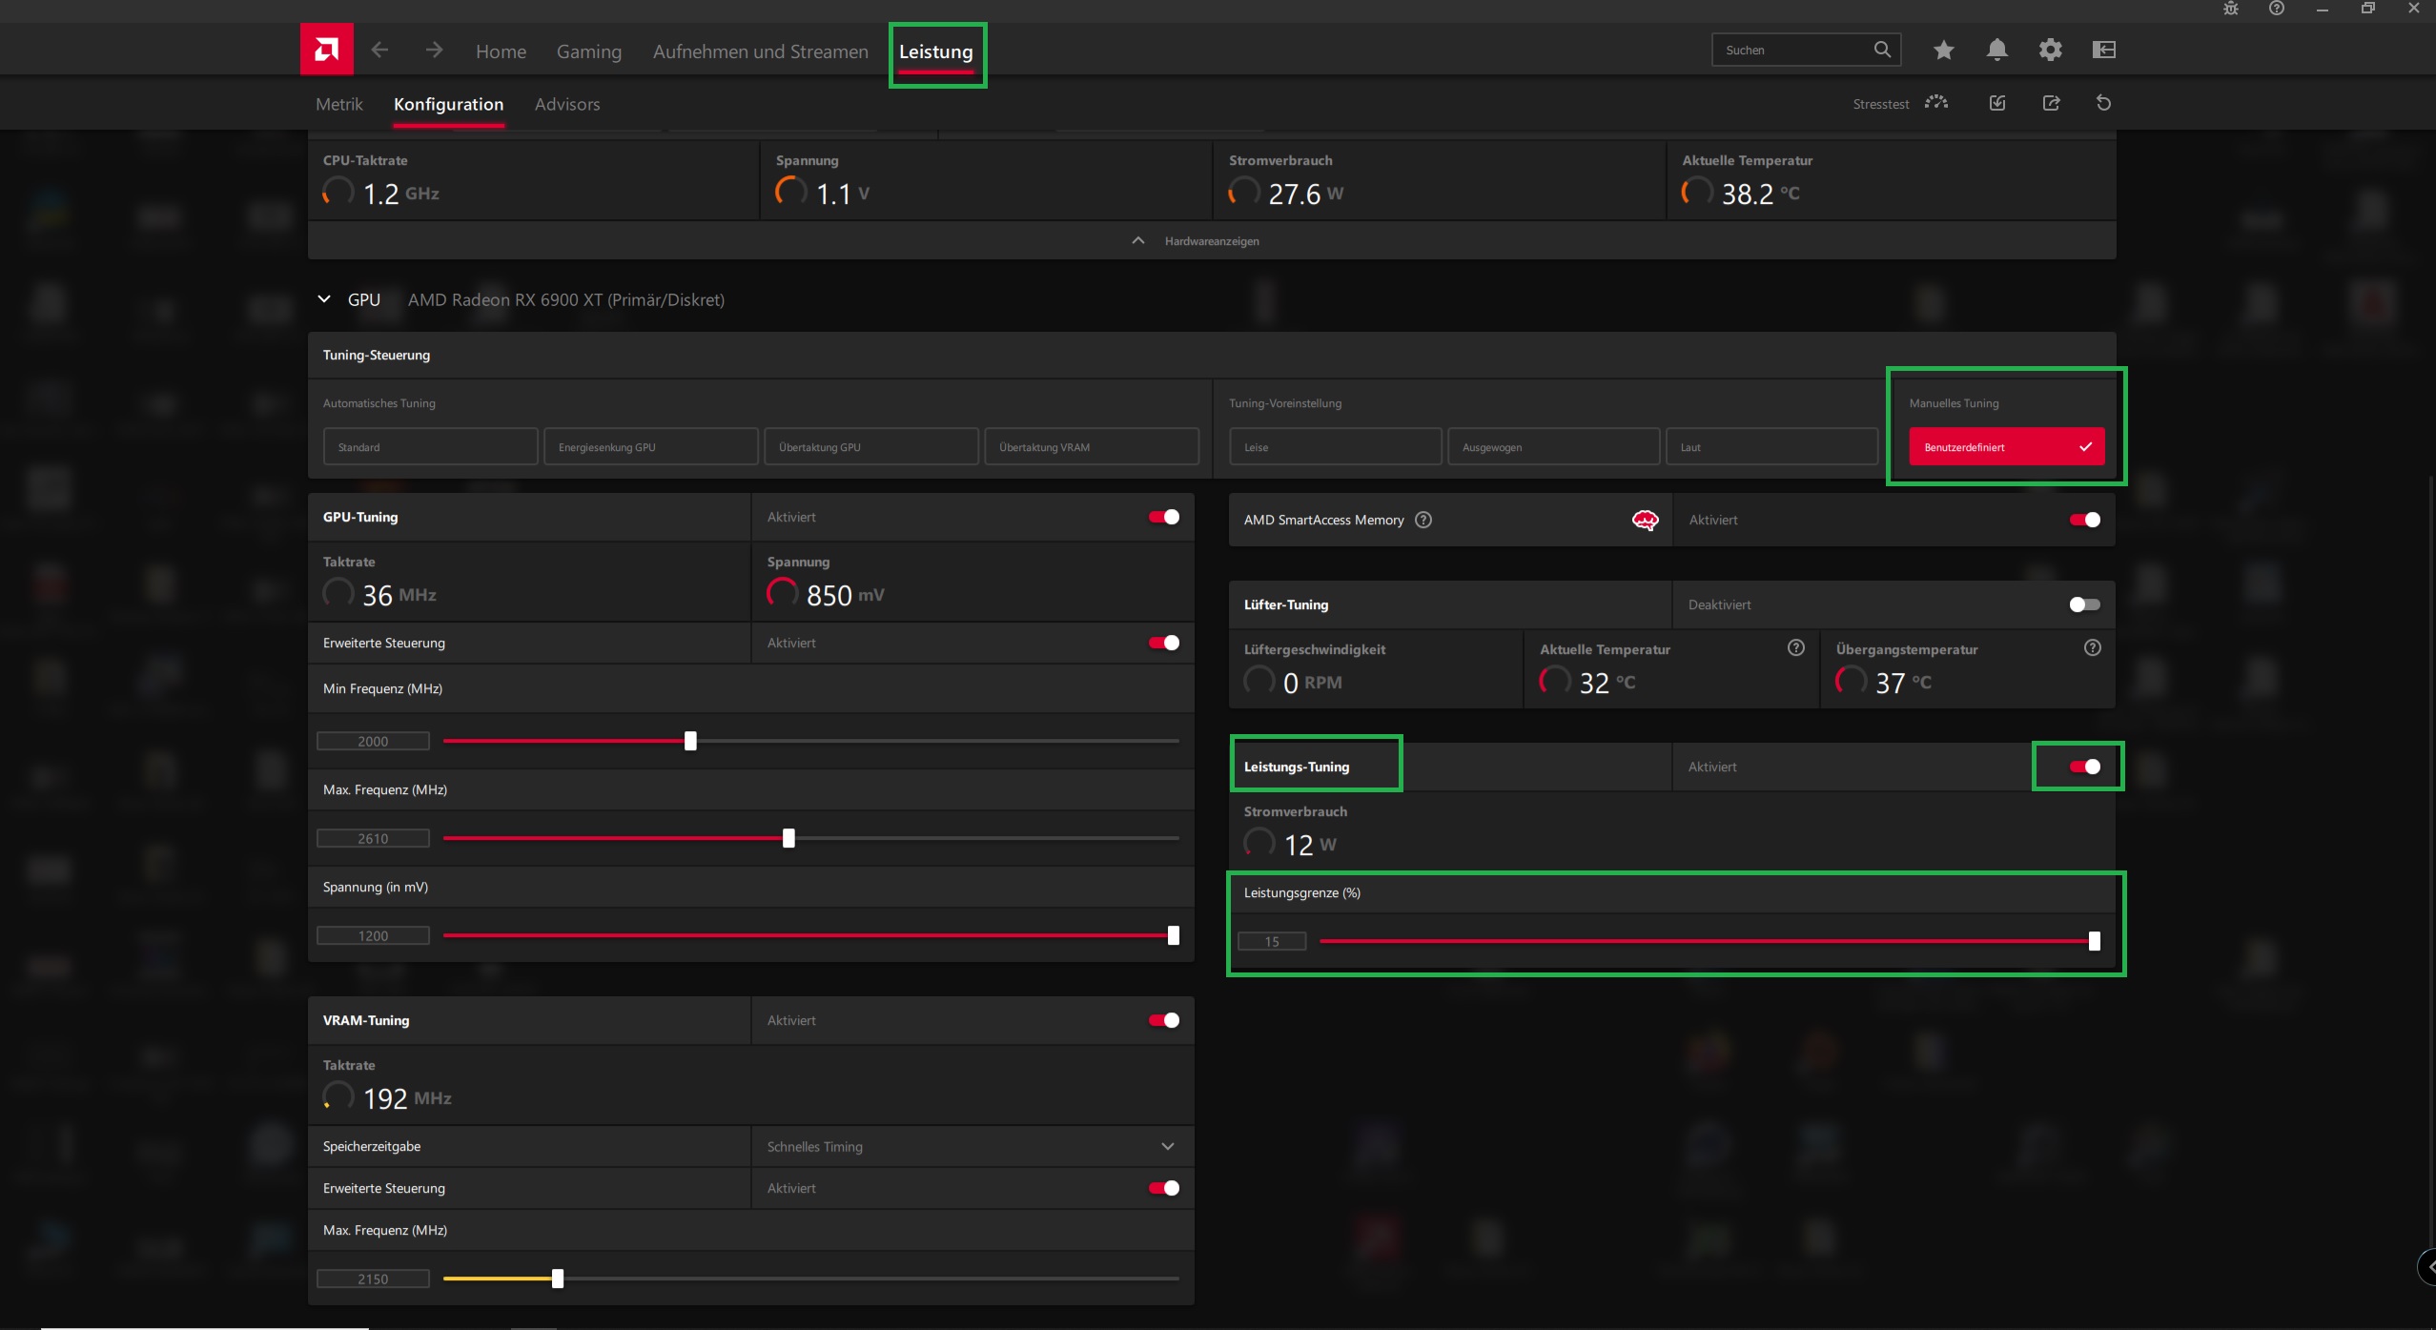Enable the Lüfter-Tuning toggle
Image resolution: width=2436 pixels, height=1330 pixels.
click(x=2084, y=604)
